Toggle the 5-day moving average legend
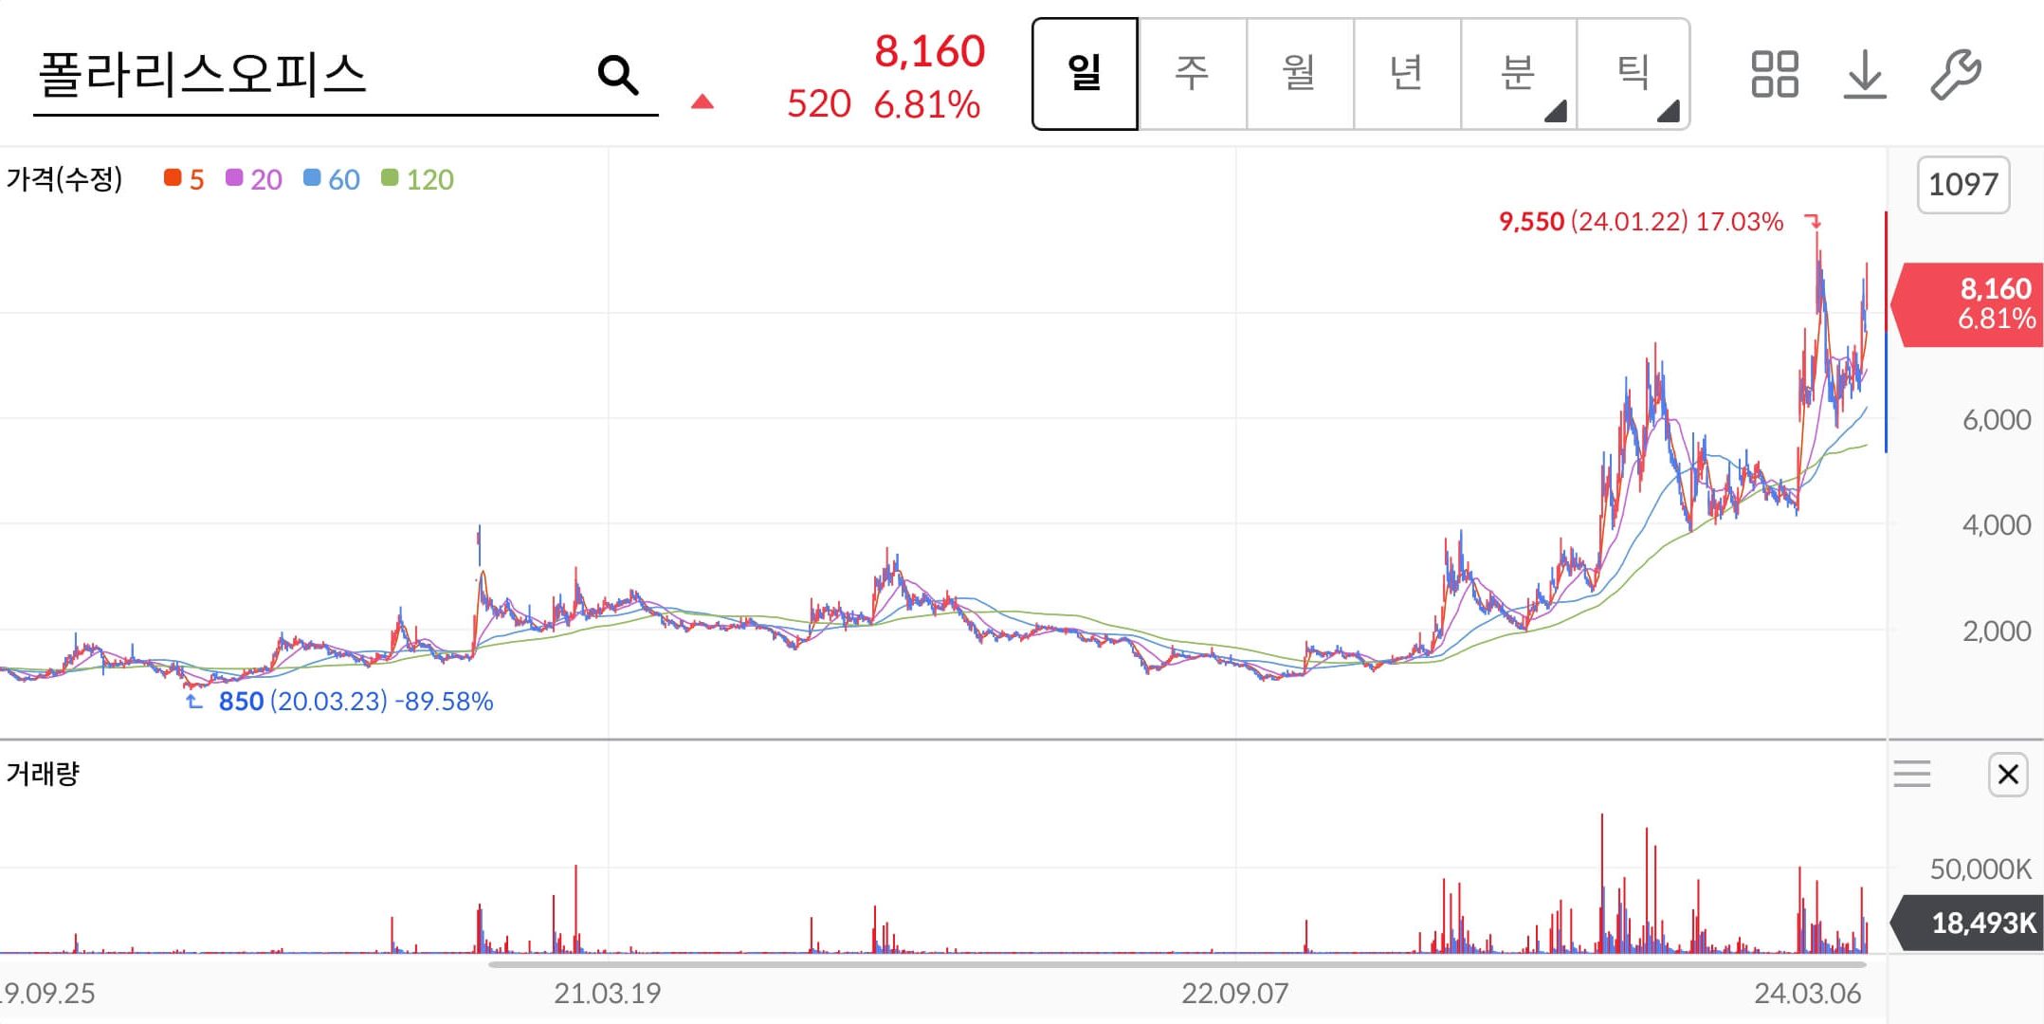Screen dimensions: 2044x1024 tap(185, 179)
